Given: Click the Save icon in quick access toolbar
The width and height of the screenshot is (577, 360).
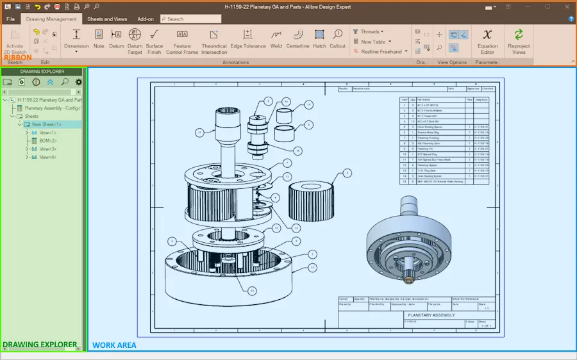Looking at the screenshot, I should click(18, 6).
